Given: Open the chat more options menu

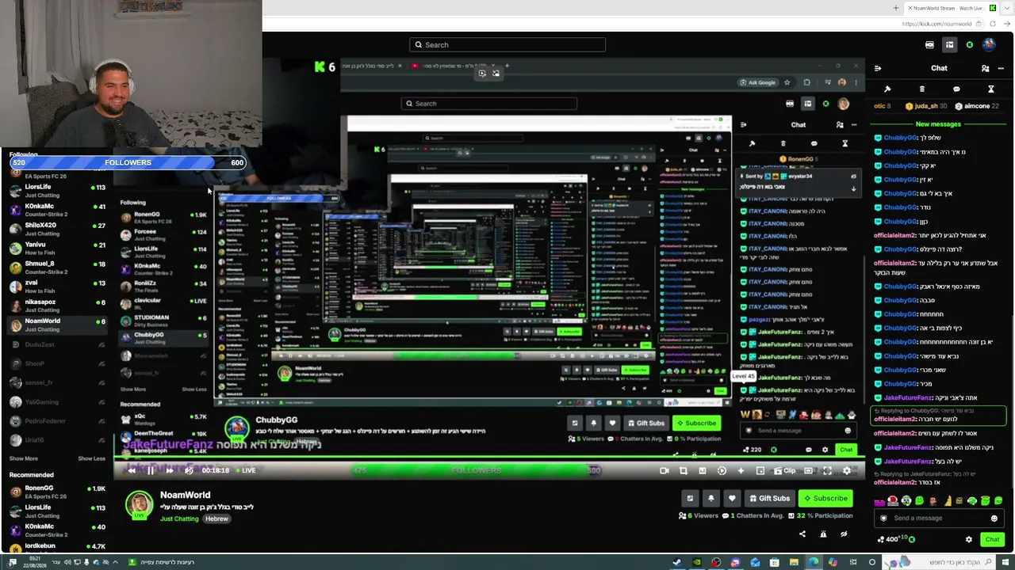Looking at the screenshot, I should click(x=1002, y=68).
